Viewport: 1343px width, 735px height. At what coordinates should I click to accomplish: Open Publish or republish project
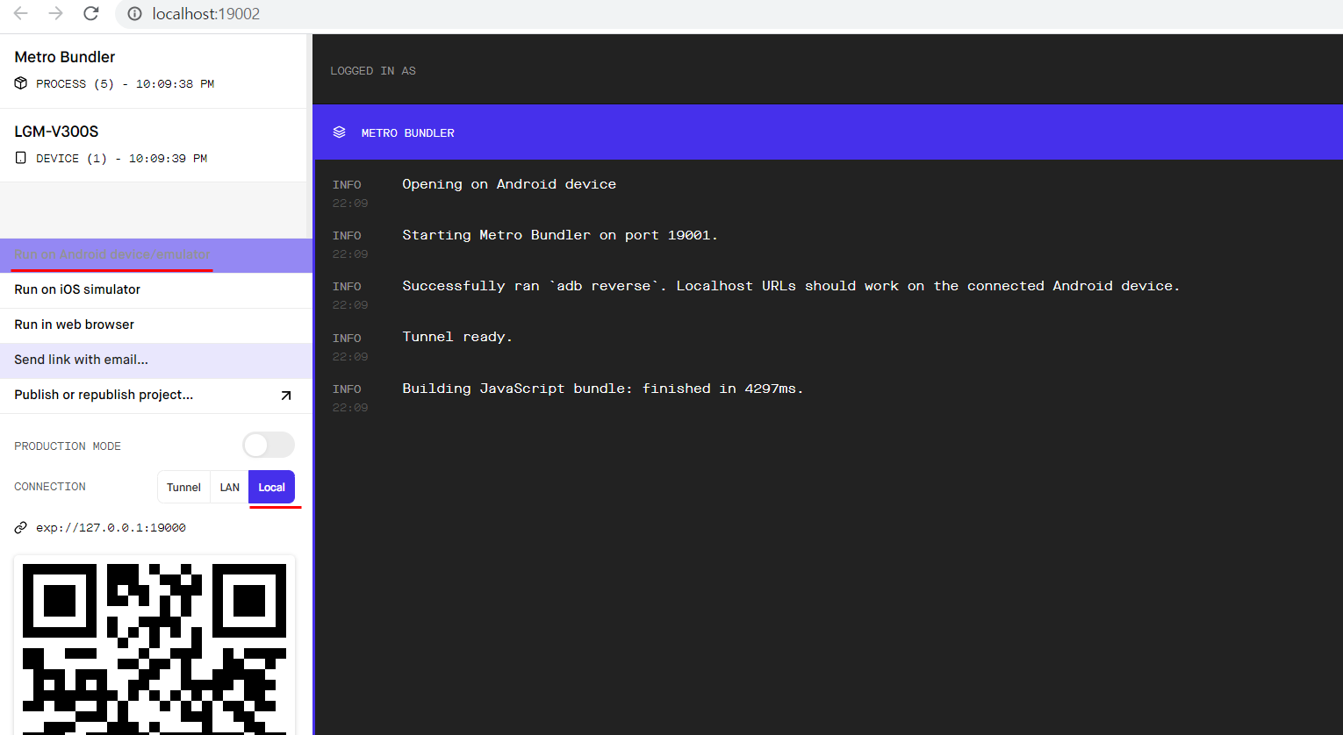[x=156, y=396]
